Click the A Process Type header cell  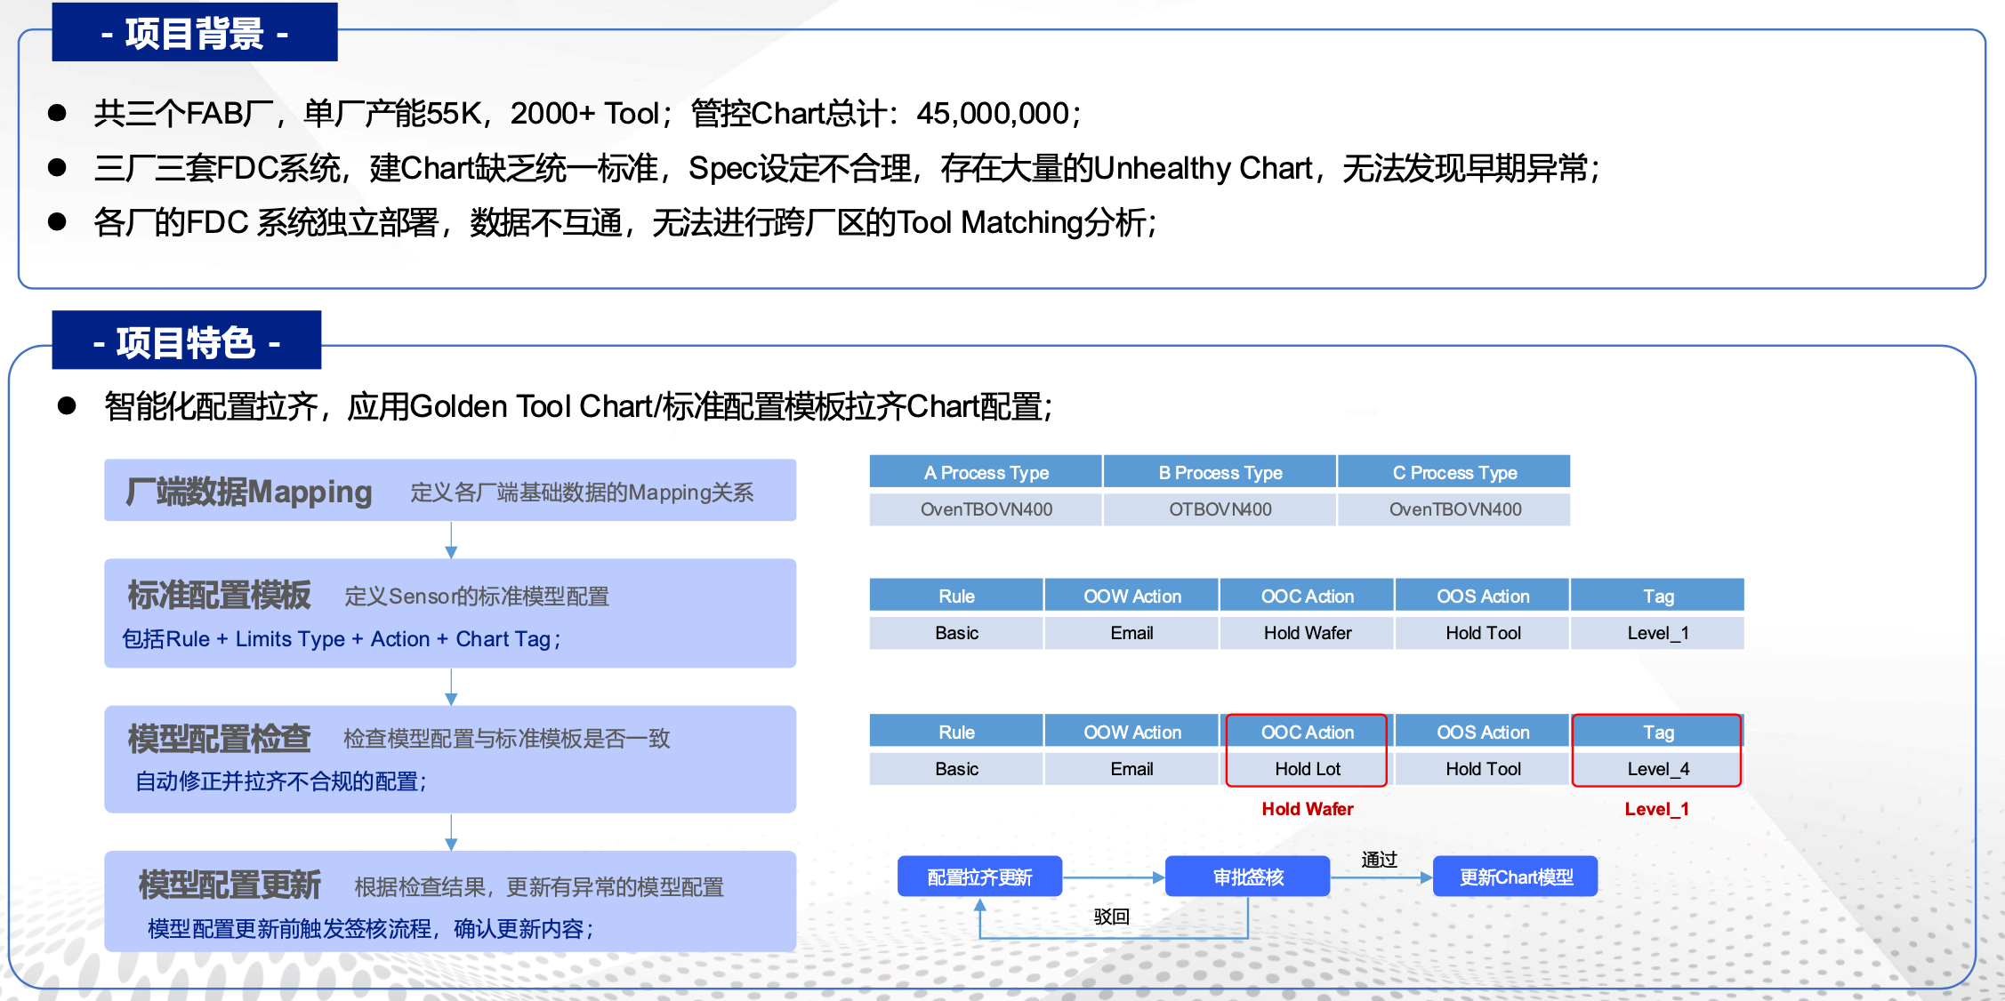pos(986,472)
